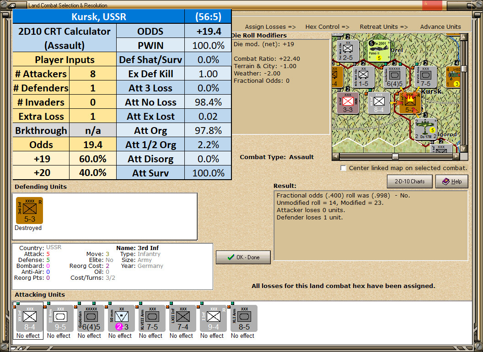
Task: Open the 2-D-10 Charts
Action: pos(410,181)
